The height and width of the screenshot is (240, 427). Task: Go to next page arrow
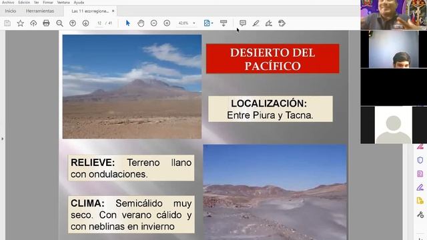[x=85, y=23]
